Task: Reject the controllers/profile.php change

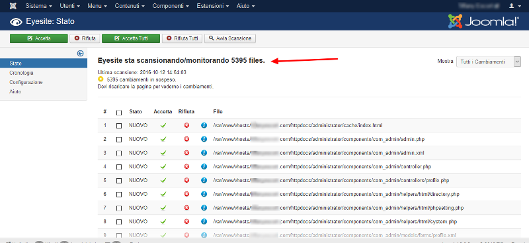Action: click(x=186, y=181)
